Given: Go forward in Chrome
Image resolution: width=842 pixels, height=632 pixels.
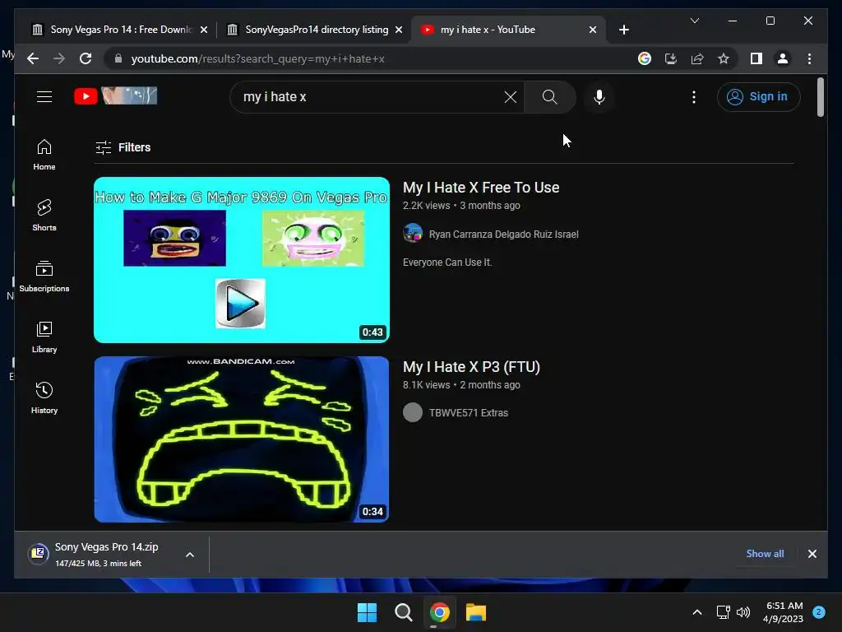Looking at the screenshot, I should pyautogui.click(x=59, y=58).
